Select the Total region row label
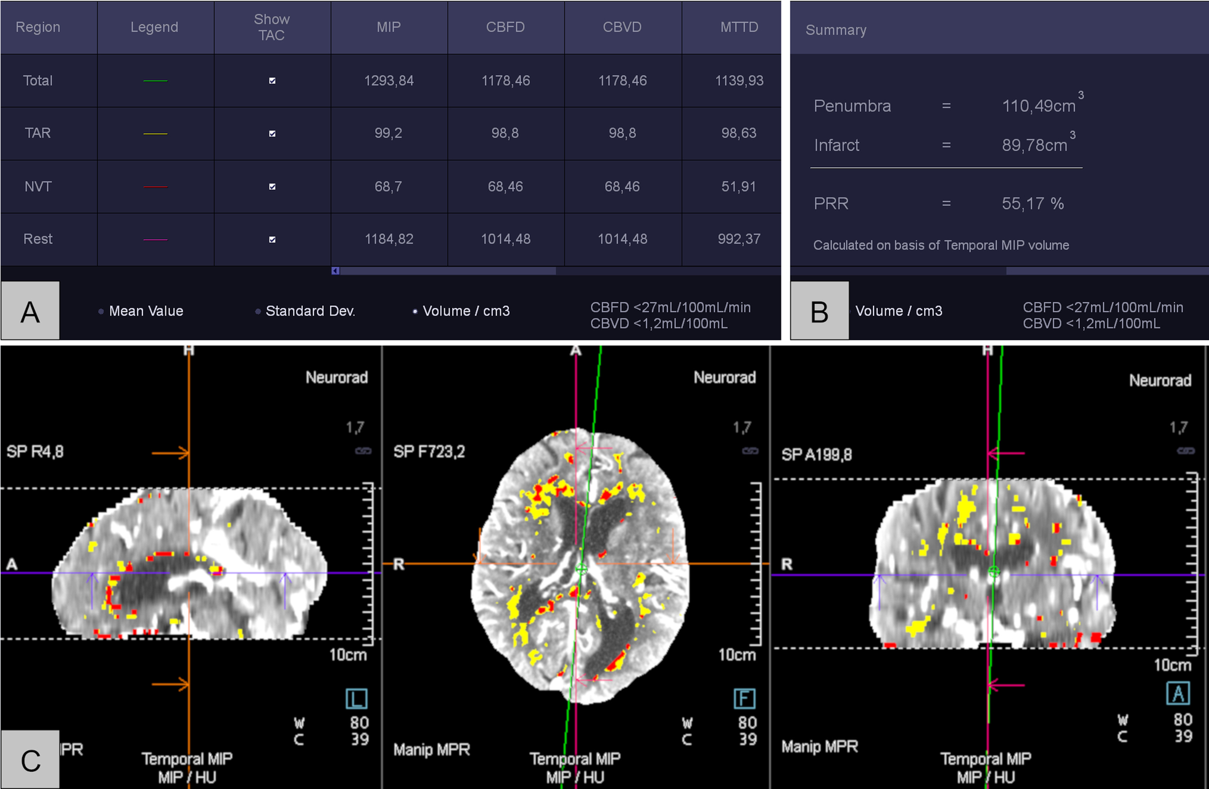The height and width of the screenshot is (789, 1209). (x=38, y=81)
